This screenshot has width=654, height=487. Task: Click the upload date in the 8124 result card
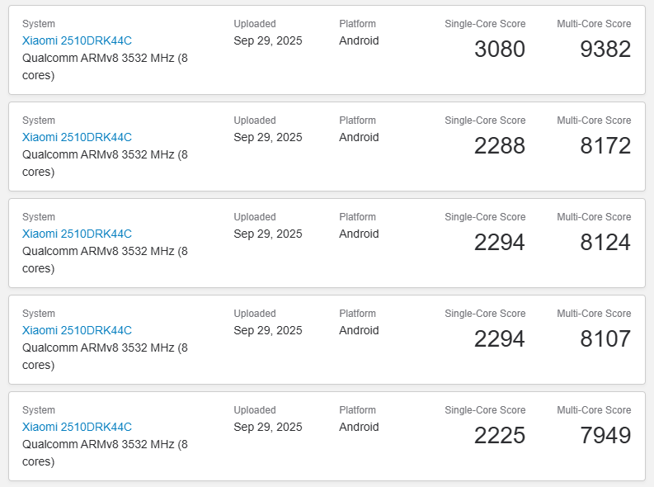268,234
